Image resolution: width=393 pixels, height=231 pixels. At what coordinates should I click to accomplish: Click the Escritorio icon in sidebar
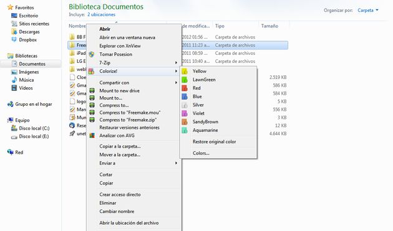(x=14, y=16)
